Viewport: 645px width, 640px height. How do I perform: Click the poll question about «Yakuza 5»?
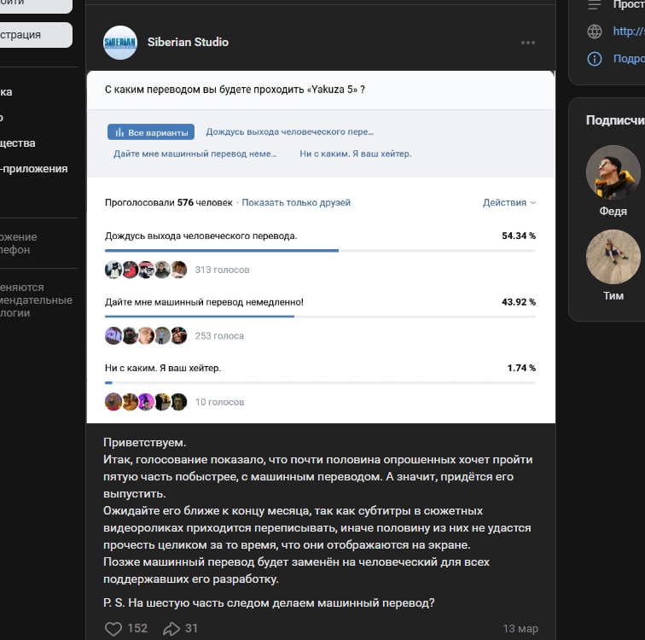(235, 90)
